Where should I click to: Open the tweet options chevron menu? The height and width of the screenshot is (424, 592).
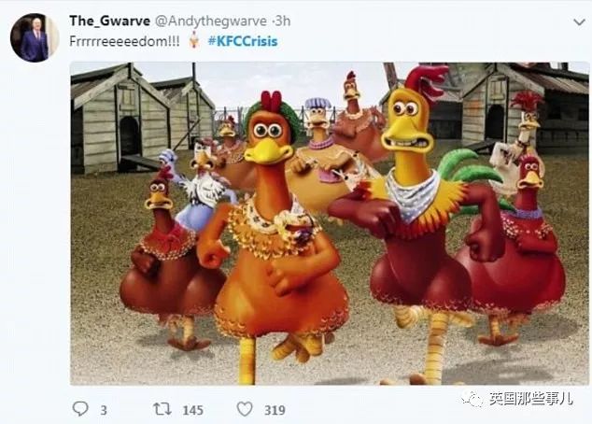579,22
